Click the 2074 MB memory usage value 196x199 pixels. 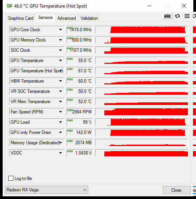point(80,143)
